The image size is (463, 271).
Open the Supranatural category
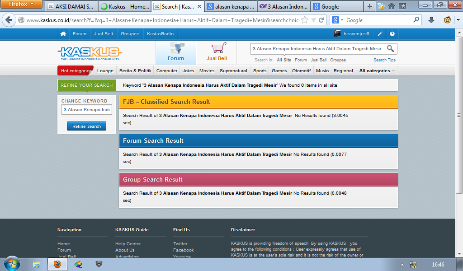pyautogui.click(x=234, y=71)
